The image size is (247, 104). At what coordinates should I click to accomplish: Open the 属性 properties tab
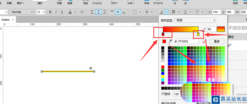click(x=231, y=37)
